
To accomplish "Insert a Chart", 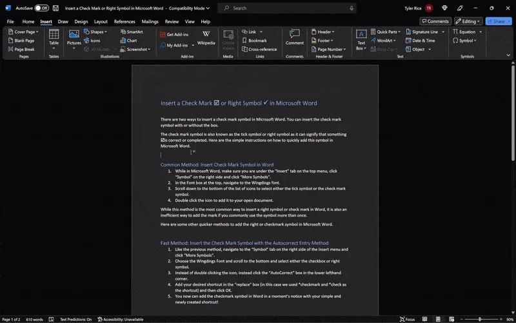I will pyautogui.click(x=128, y=41).
